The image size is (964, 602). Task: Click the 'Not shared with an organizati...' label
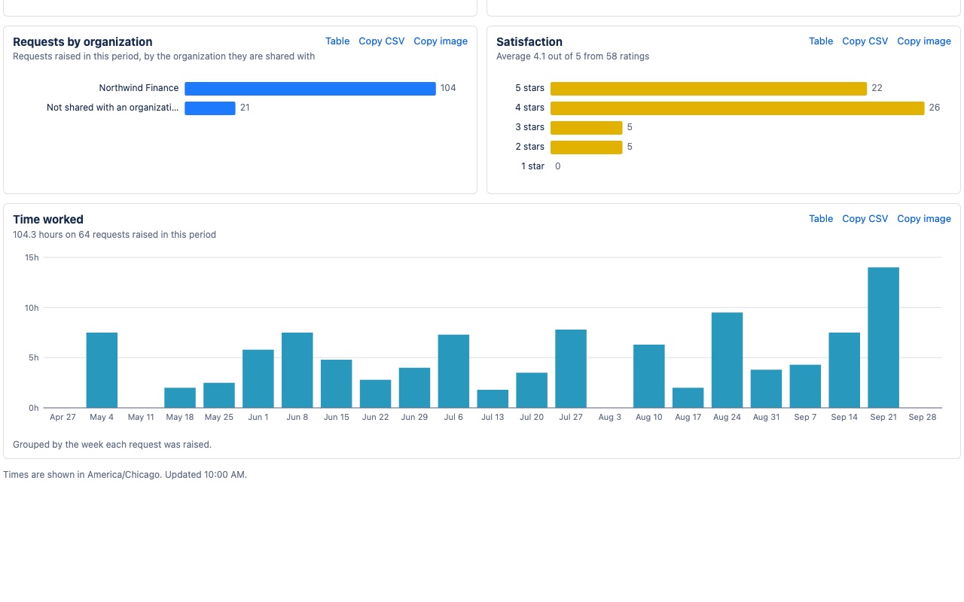pyautogui.click(x=113, y=108)
